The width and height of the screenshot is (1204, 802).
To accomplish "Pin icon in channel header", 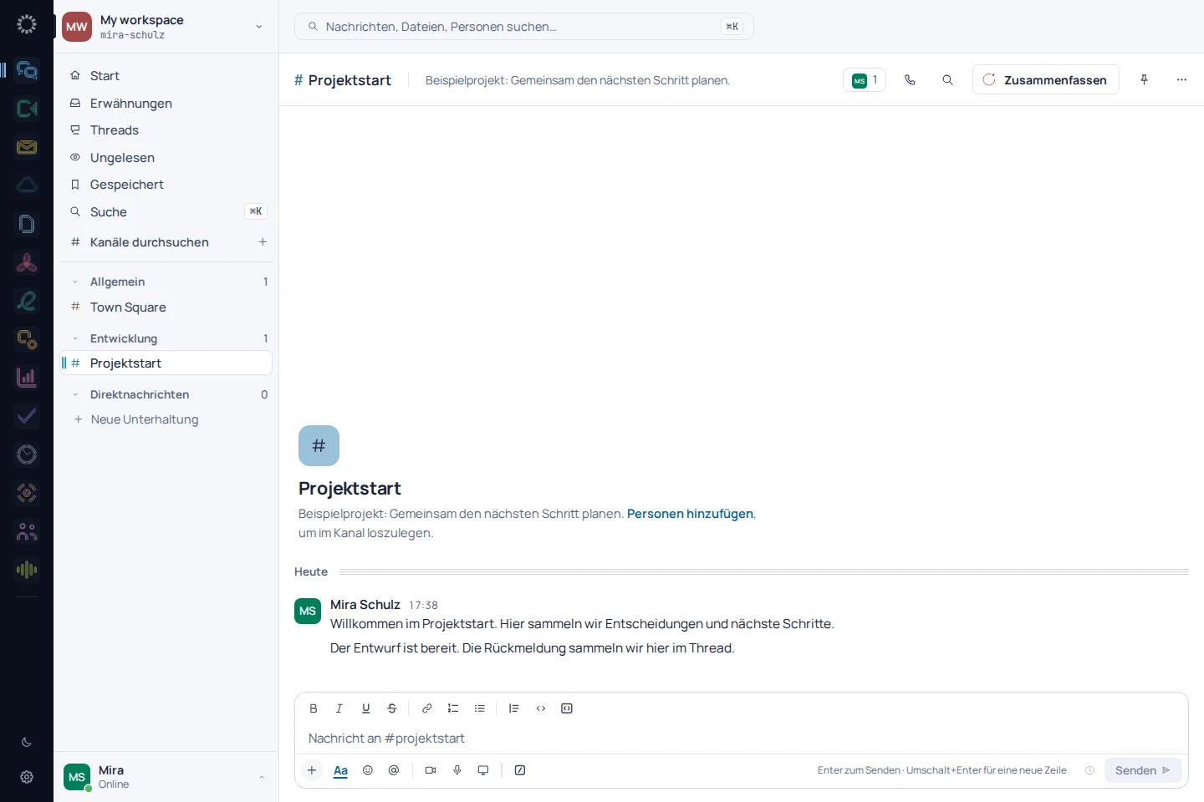I will pos(1144,80).
